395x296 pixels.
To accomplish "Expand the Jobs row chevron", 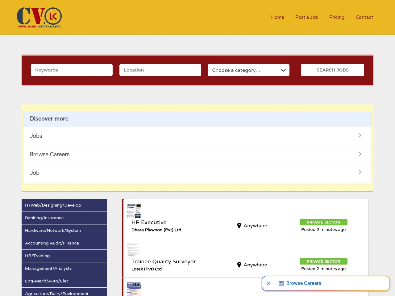I will 360,135.
